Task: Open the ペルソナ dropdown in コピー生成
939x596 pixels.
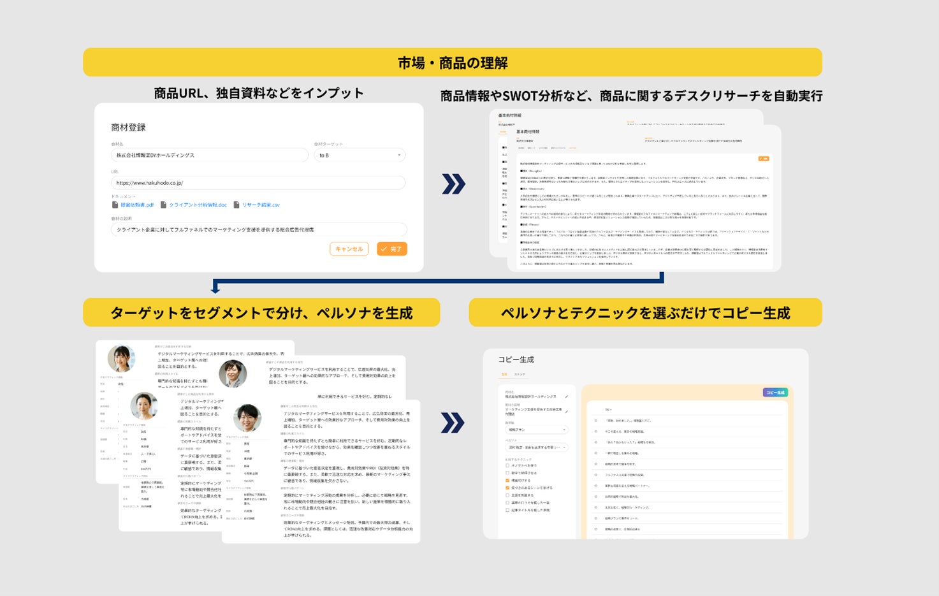Action: point(536,447)
